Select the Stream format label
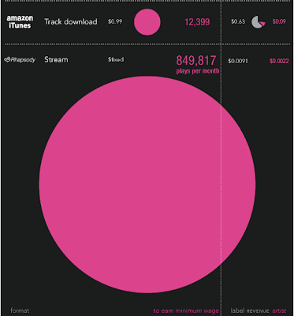 pos(56,60)
